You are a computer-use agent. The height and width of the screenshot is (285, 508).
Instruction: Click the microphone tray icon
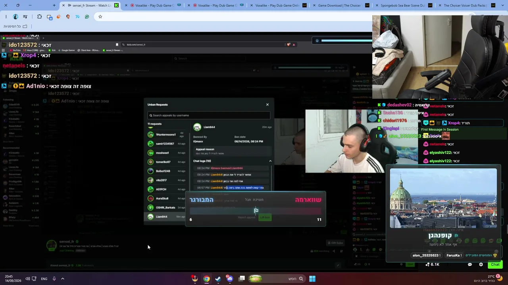[x=54, y=279]
